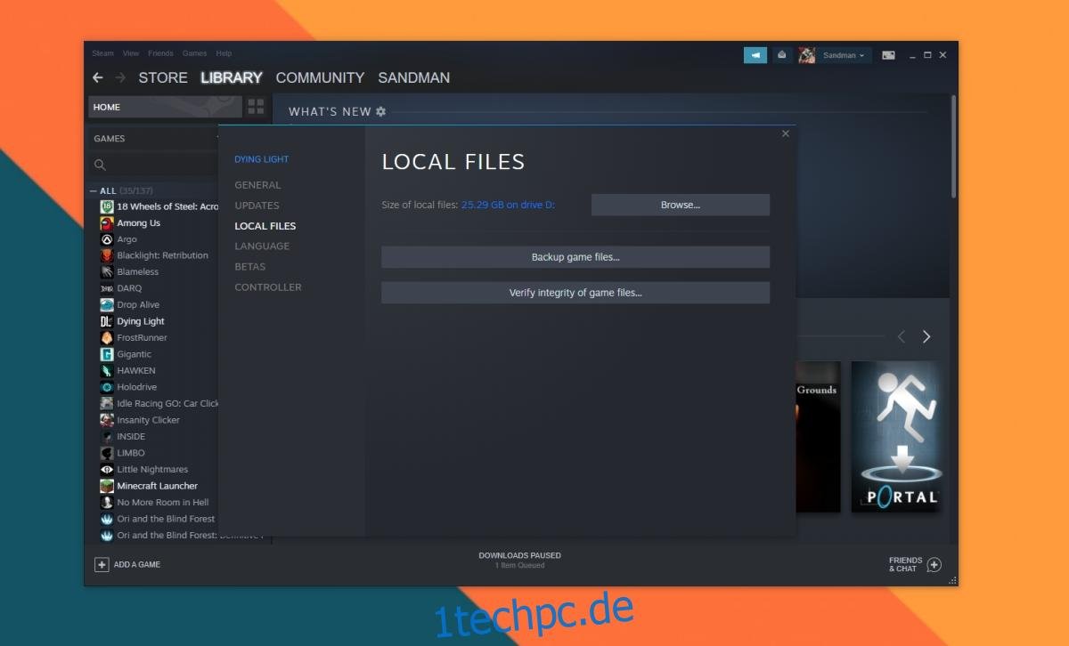Switch to the LANGUAGE properties tab
Viewport: 1069px width, 646px height.
pyautogui.click(x=262, y=246)
